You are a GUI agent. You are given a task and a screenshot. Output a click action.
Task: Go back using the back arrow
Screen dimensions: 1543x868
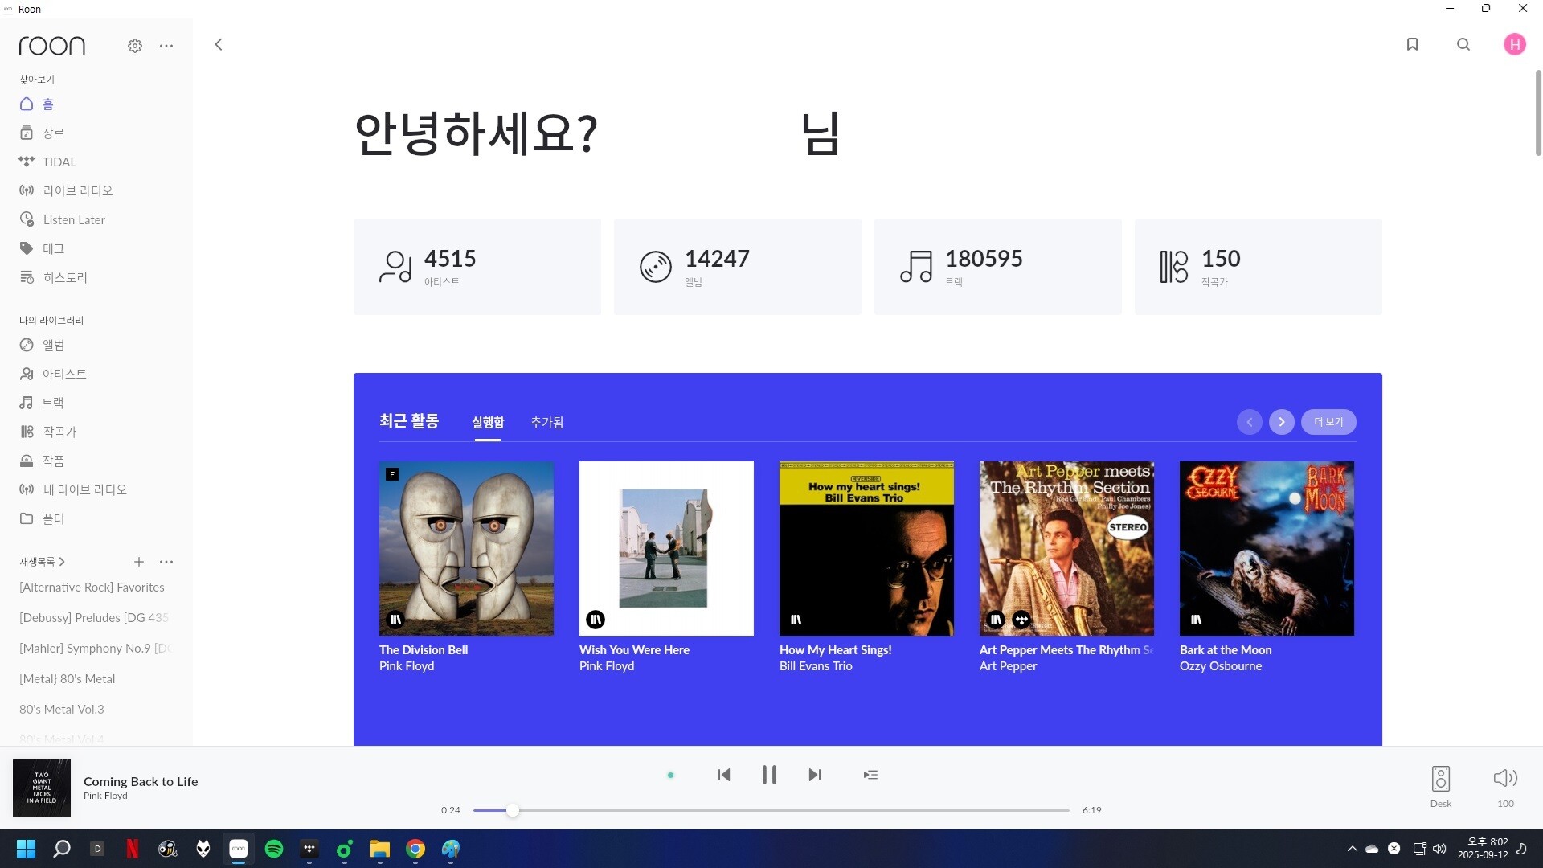click(219, 45)
